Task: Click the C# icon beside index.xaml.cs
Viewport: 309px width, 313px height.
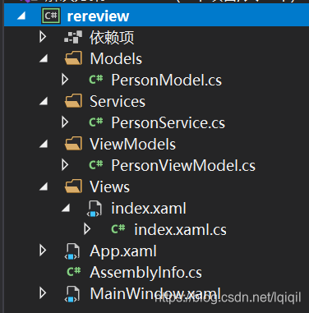Action: click(x=118, y=229)
